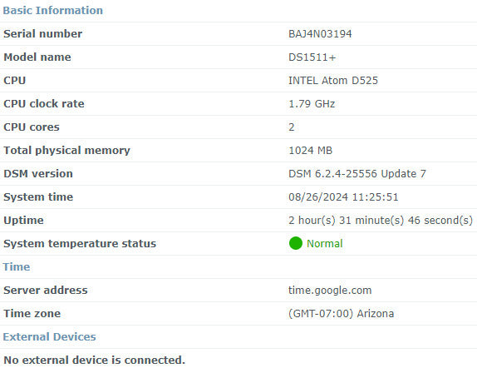This screenshot has height=368, width=477.
Task: Click the CPU cores label
Action: pyautogui.click(x=32, y=127)
